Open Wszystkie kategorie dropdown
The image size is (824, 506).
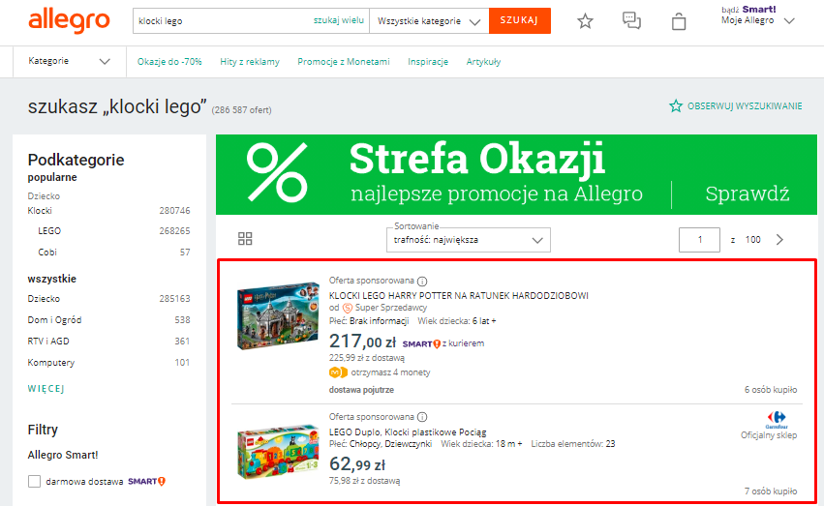pyautogui.click(x=429, y=21)
